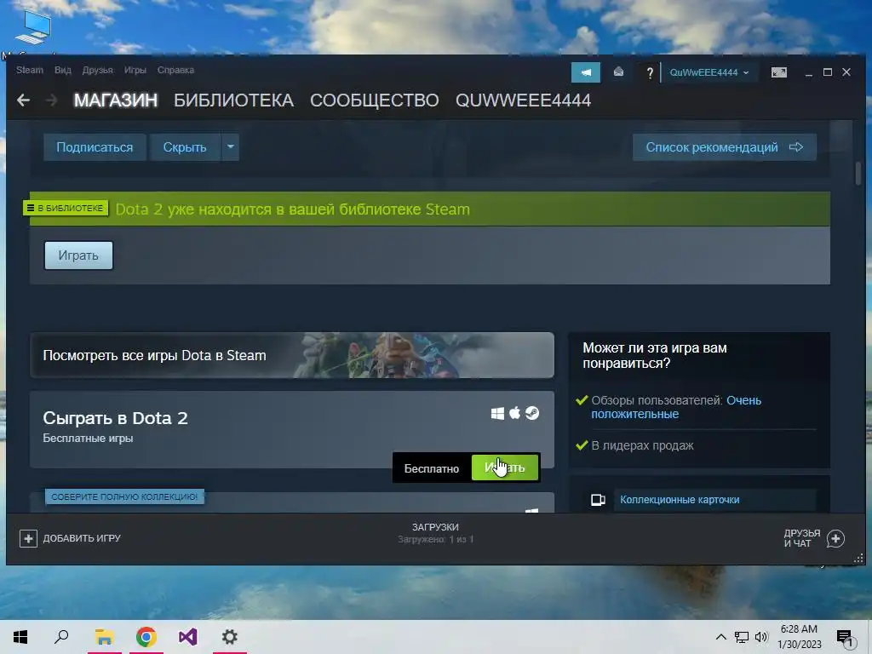Open the Steam inbox envelope icon
This screenshot has height=654, width=872.
click(x=618, y=72)
